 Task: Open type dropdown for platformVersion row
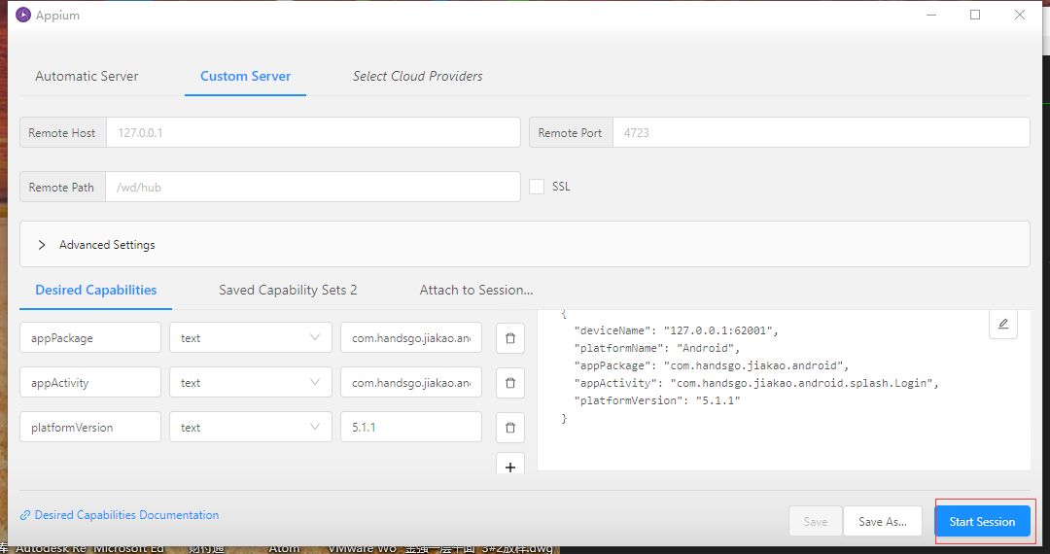pyautogui.click(x=251, y=427)
